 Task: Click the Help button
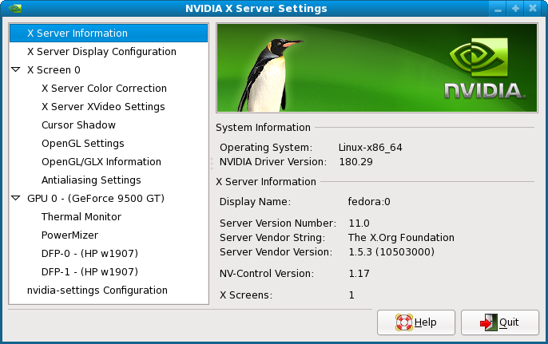click(416, 322)
